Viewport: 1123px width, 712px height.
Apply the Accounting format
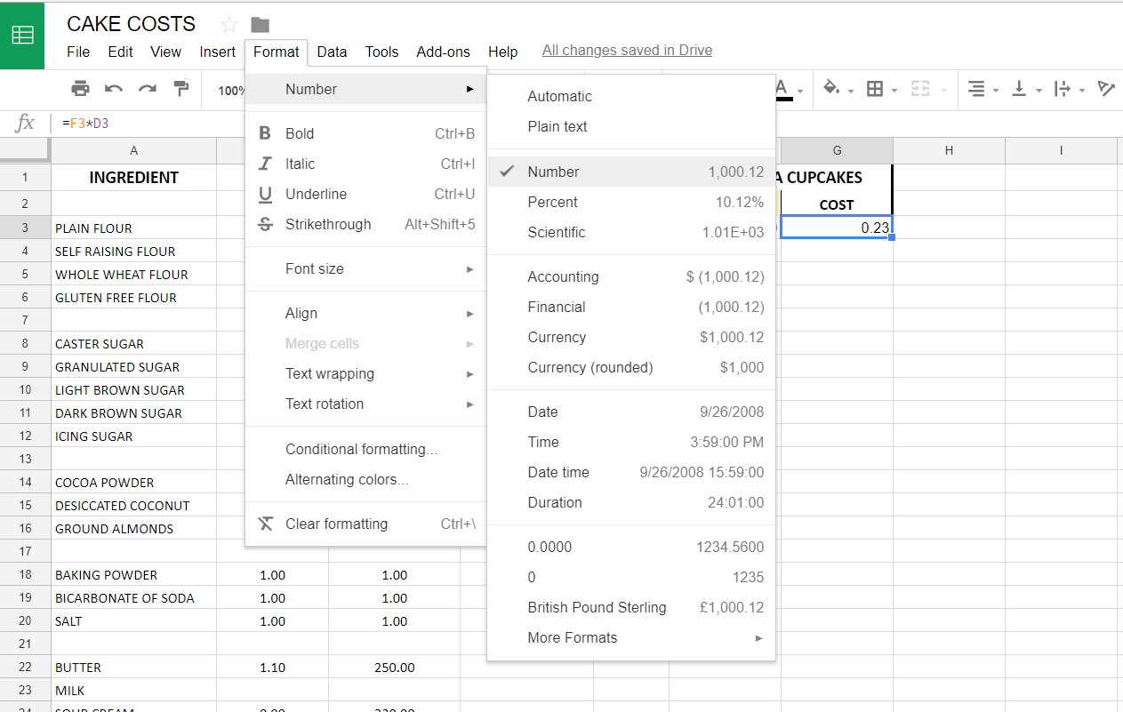tap(631, 276)
